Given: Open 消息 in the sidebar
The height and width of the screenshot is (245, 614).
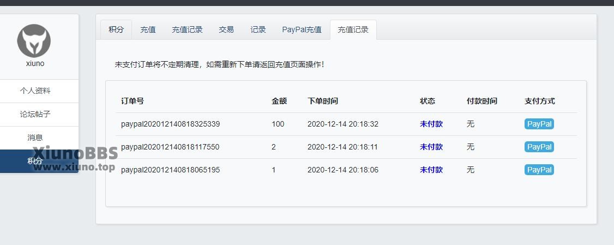Looking at the screenshot, I should 35,138.
